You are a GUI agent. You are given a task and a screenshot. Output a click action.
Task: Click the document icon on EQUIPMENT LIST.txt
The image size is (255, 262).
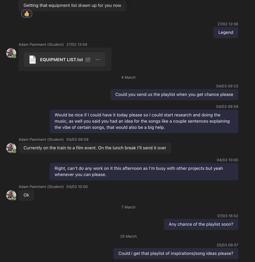pyautogui.click(x=32, y=60)
